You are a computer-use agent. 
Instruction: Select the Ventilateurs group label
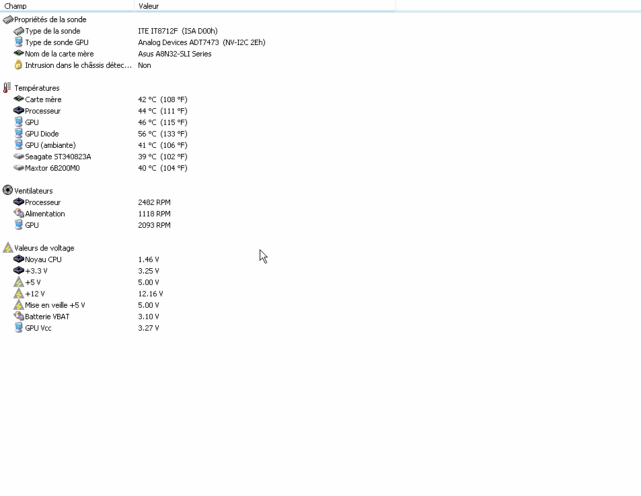pyautogui.click(x=34, y=192)
